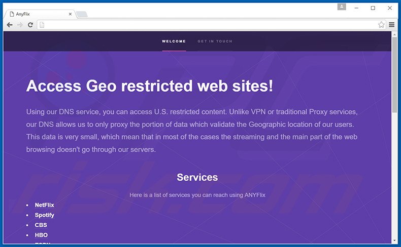Viewport: 401px width, 247px height.
Task: Reload the AnyFlix page
Action: click(30, 24)
